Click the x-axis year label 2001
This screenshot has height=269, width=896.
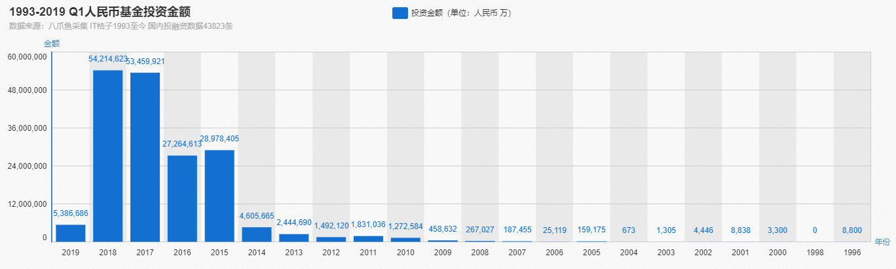741,251
